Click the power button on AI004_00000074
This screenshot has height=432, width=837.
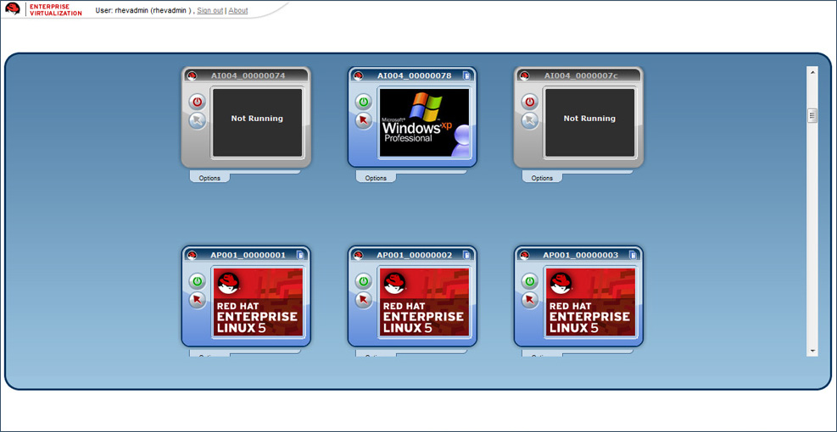198,102
